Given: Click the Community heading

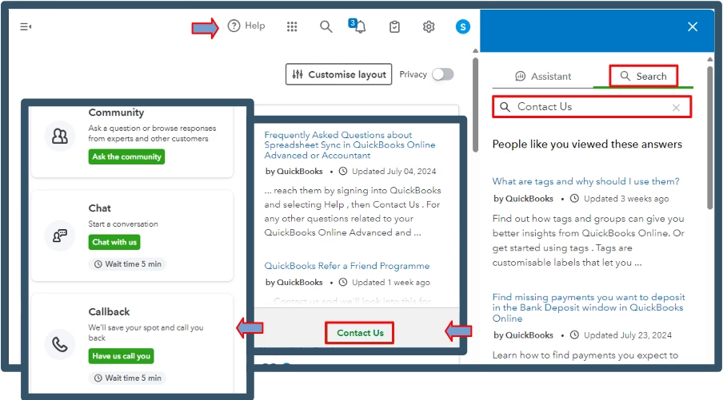Looking at the screenshot, I should [116, 113].
